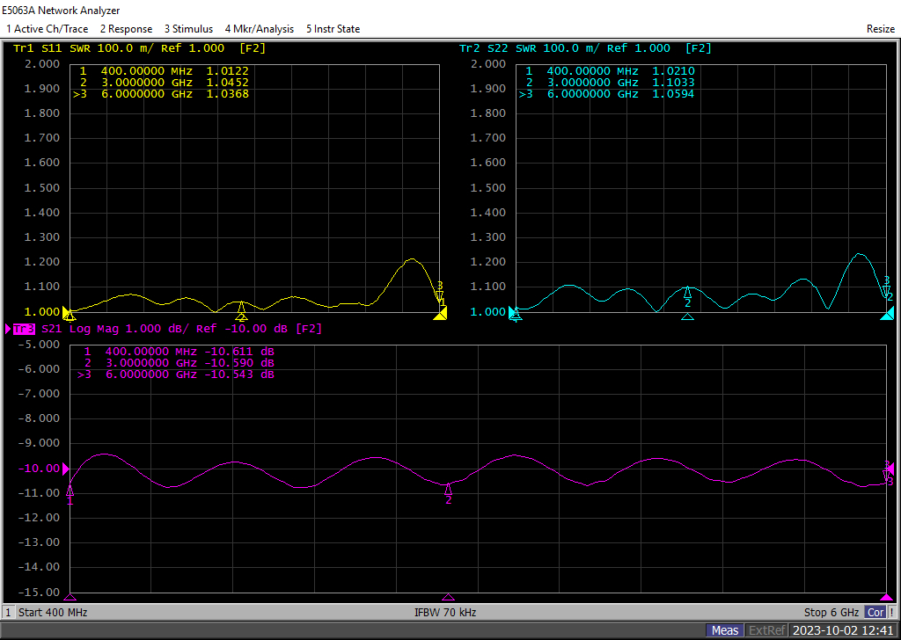Toggle the Cor correction status indicator

[875, 612]
